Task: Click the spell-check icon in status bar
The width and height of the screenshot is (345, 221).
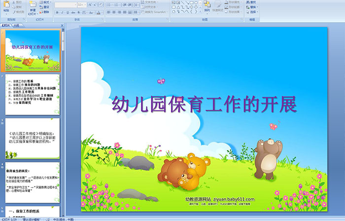Action: 48,219
